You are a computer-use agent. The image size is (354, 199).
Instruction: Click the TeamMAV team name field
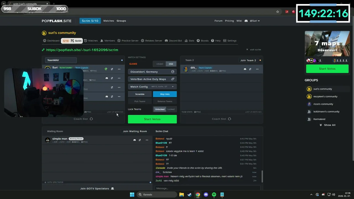61,60
